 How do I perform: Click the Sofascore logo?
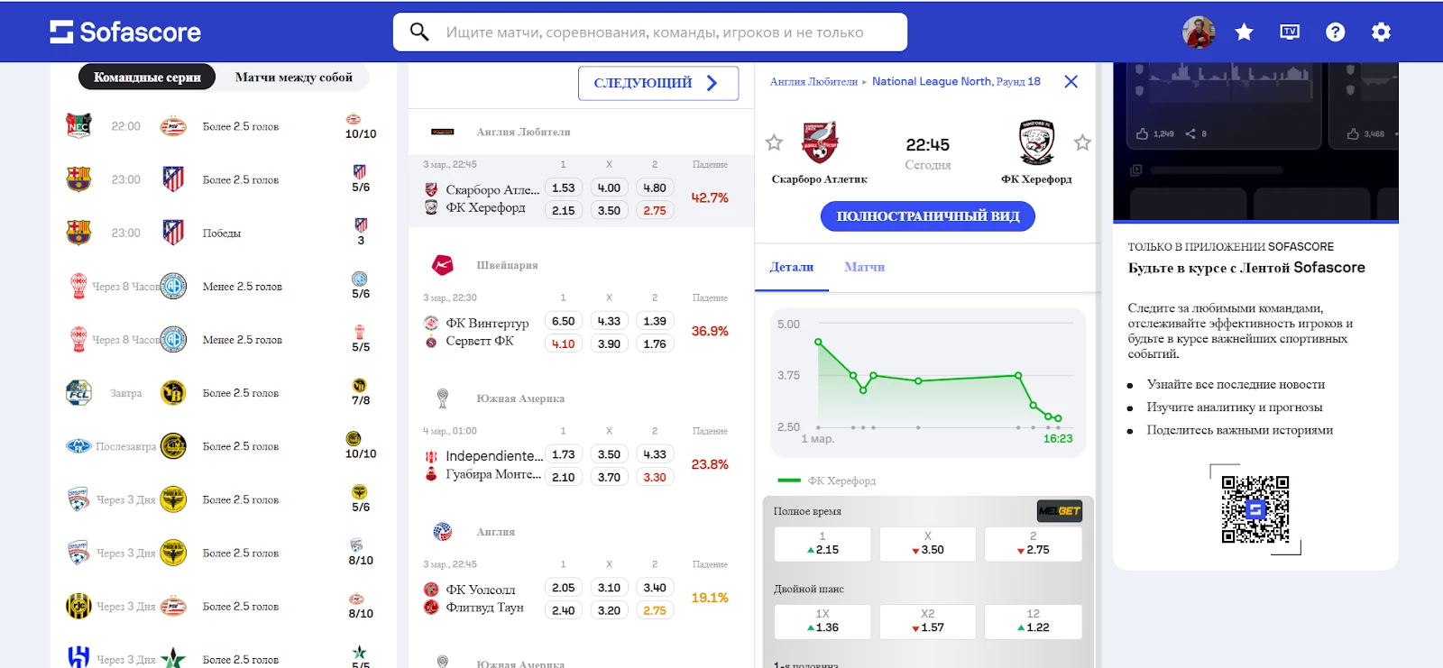coord(125,32)
